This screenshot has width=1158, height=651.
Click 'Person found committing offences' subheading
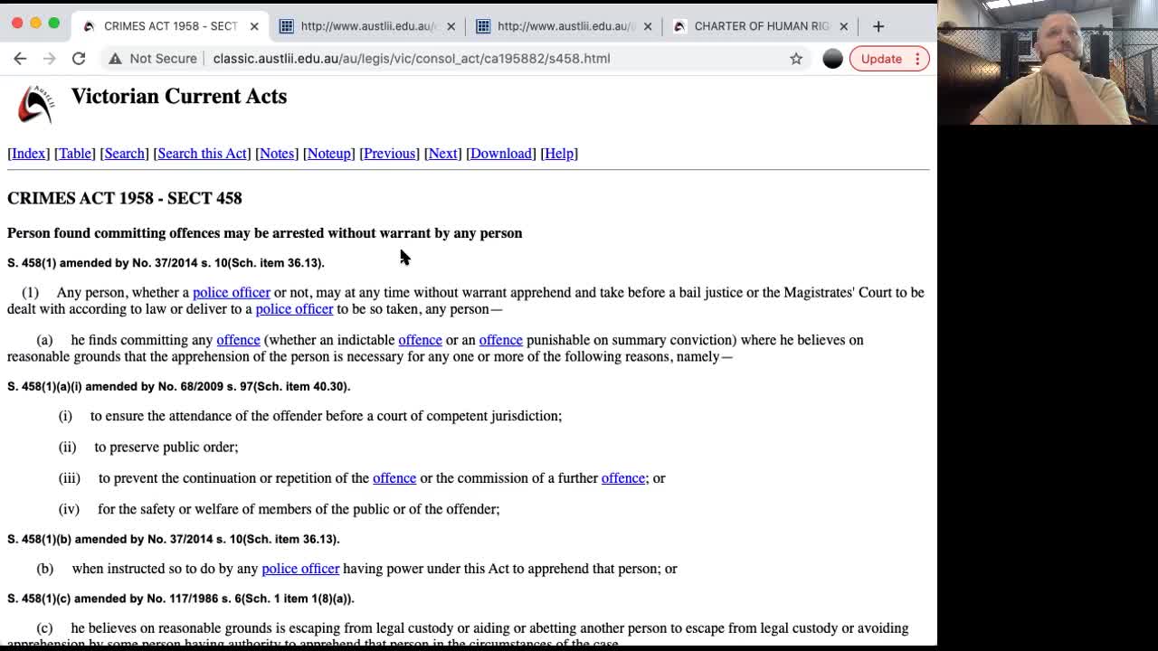click(x=265, y=233)
